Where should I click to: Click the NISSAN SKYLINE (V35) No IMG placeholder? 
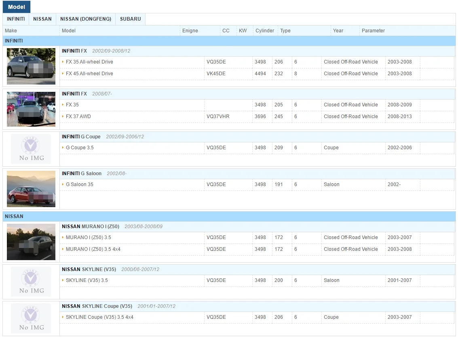click(x=31, y=282)
